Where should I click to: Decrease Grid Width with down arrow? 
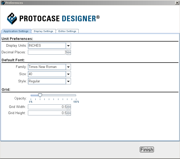[x=69, y=108]
